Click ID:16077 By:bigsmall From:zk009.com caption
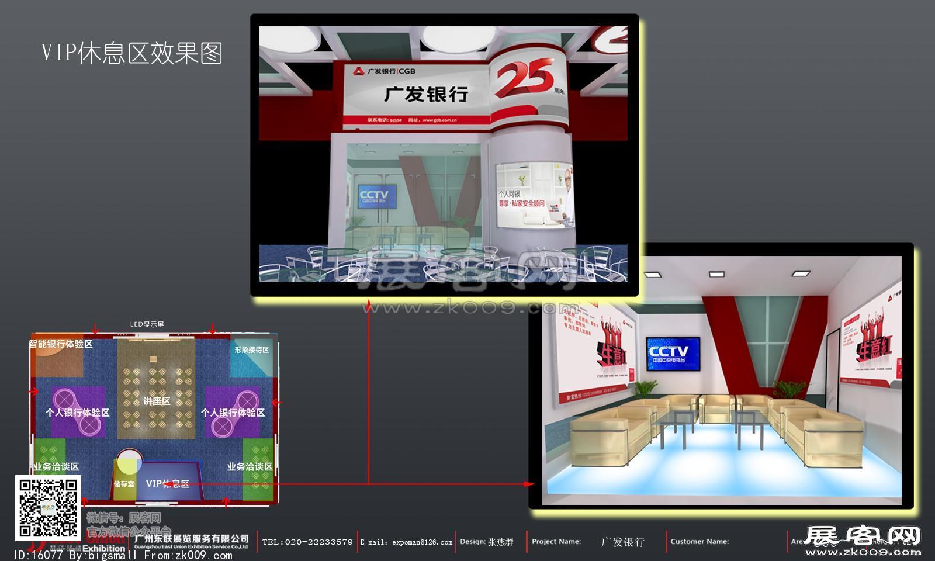This screenshot has height=561, width=935. [123, 555]
